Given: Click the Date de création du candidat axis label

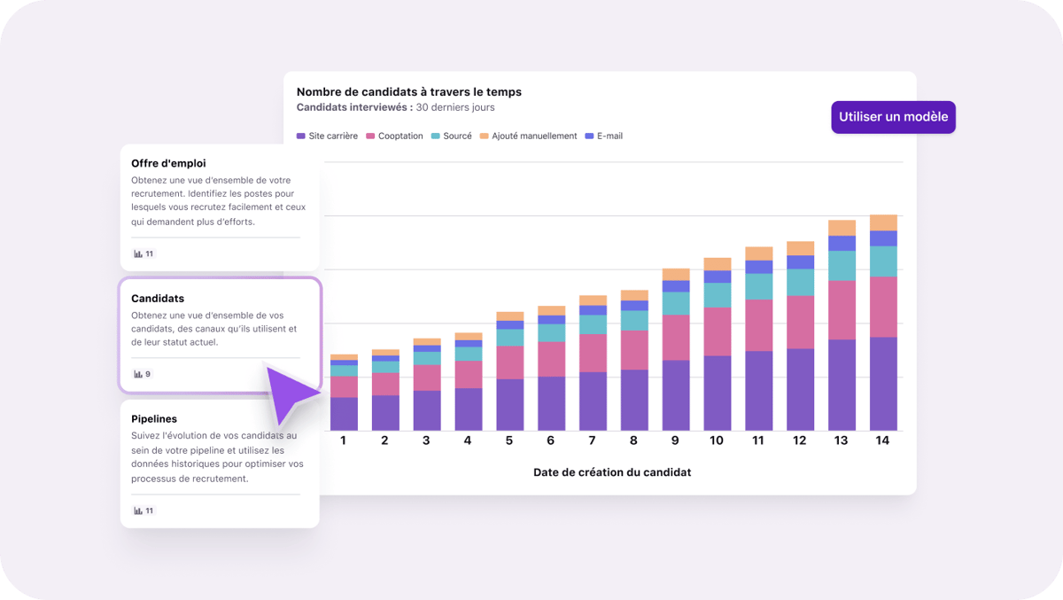Looking at the screenshot, I should (x=612, y=472).
